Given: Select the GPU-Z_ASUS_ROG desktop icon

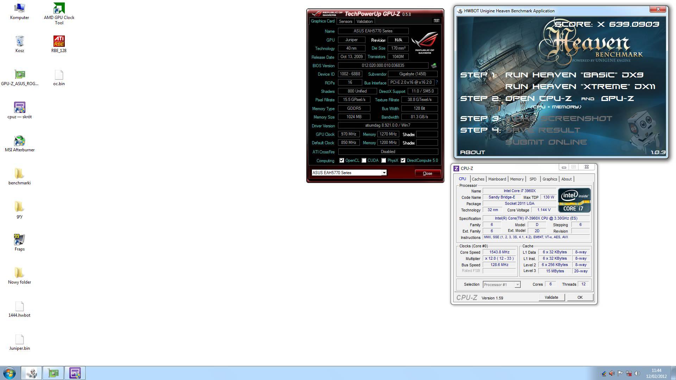Looking at the screenshot, I should pyautogui.click(x=19, y=78).
